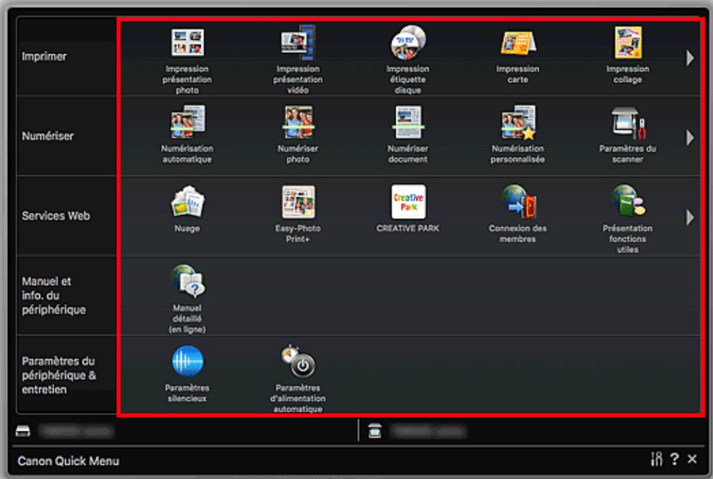
Task: Launch Numériser photo
Action: click(298, 134)
